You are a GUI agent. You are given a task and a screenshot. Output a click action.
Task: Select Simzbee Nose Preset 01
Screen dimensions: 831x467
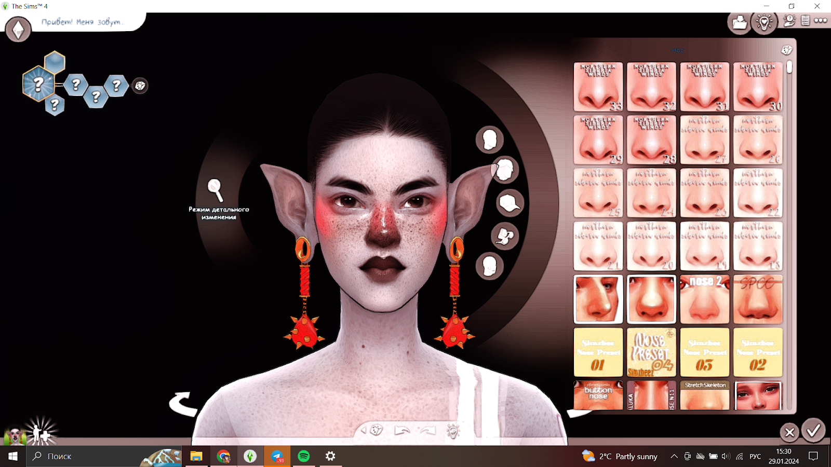pos(598,352)
